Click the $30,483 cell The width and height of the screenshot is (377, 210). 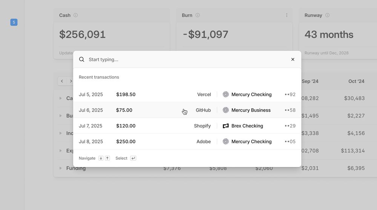[x=354, y=98]
